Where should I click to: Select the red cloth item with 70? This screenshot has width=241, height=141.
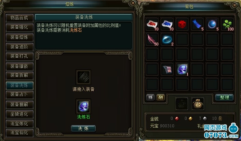coord(152,24)
